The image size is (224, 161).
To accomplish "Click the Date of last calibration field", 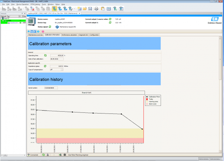I will (57, 59).
